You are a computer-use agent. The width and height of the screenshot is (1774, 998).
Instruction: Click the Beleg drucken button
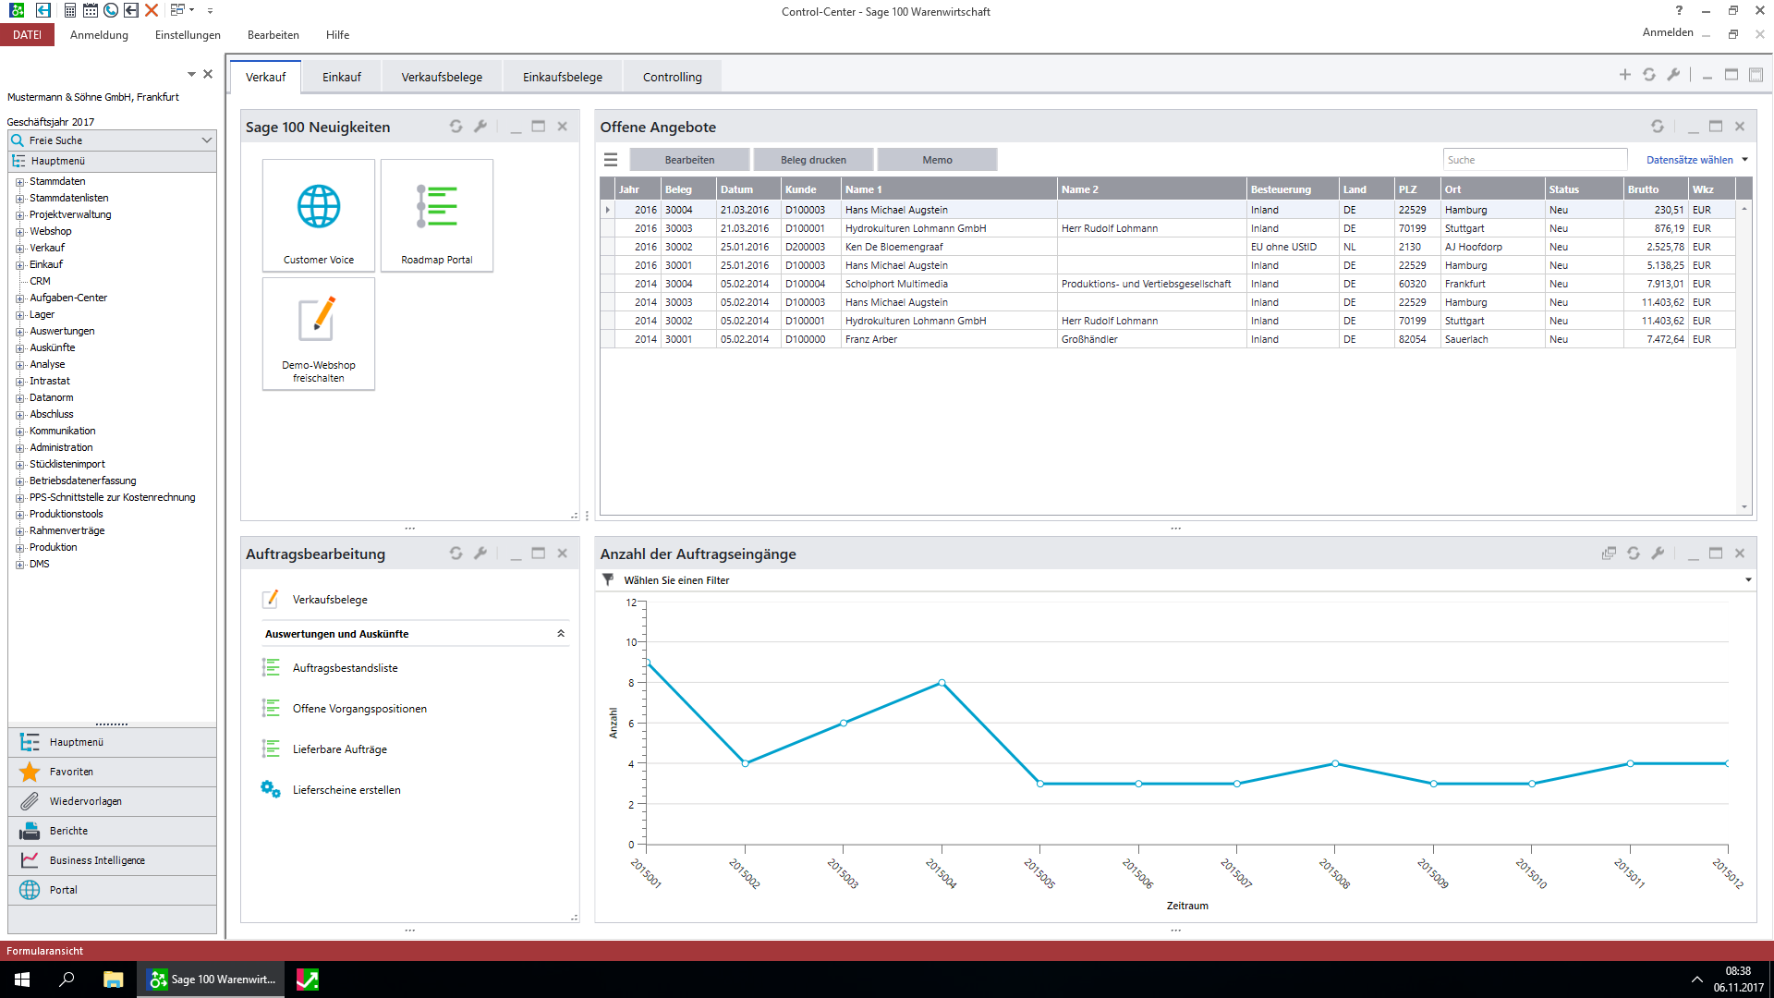tap(813, 160)
